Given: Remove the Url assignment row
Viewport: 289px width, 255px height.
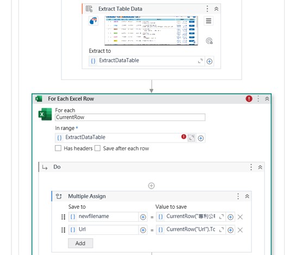Looking at the screenshot, I should tap(240, 230).
